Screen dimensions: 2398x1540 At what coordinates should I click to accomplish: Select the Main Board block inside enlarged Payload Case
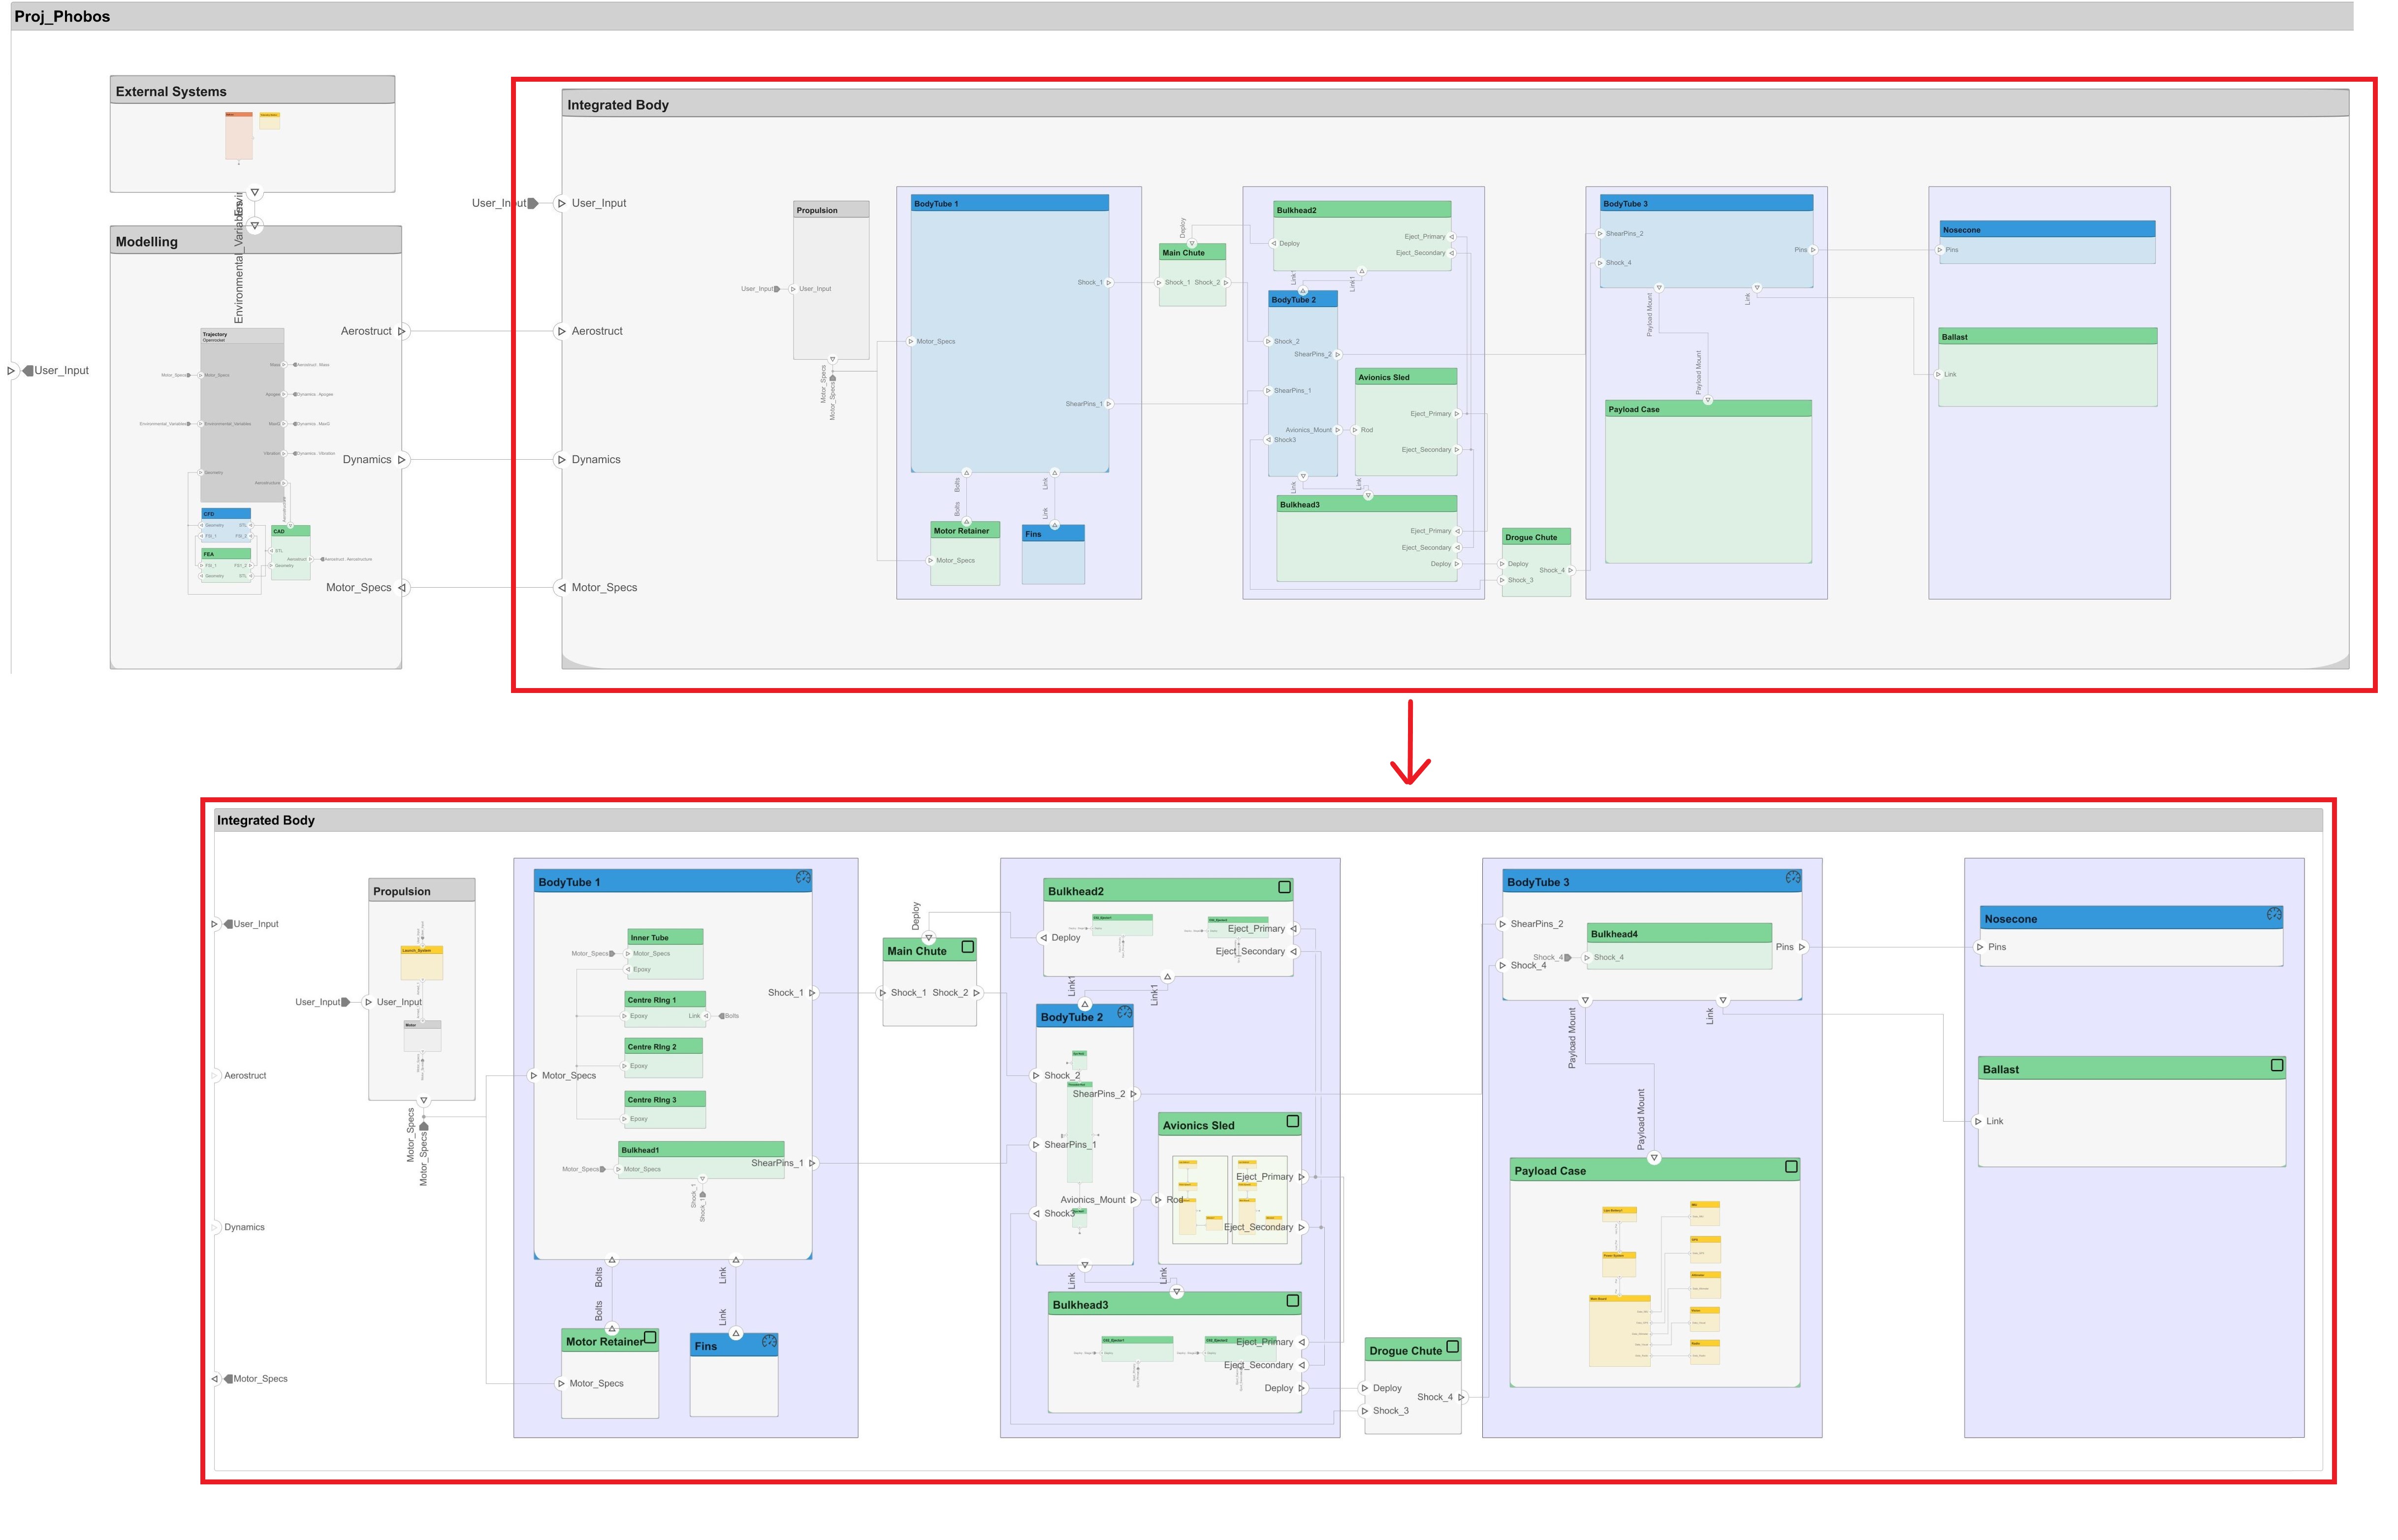(x=1619, y=1330)
